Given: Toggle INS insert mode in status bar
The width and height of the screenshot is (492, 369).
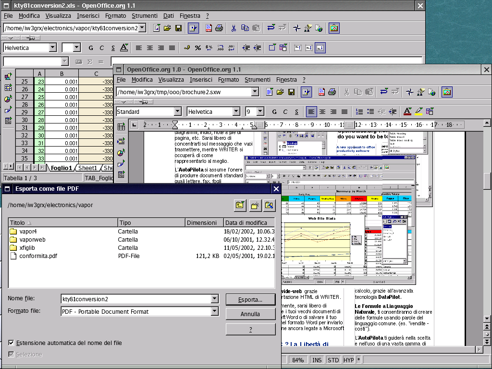Looking at the screenshot, I should [x=317, y=360].
